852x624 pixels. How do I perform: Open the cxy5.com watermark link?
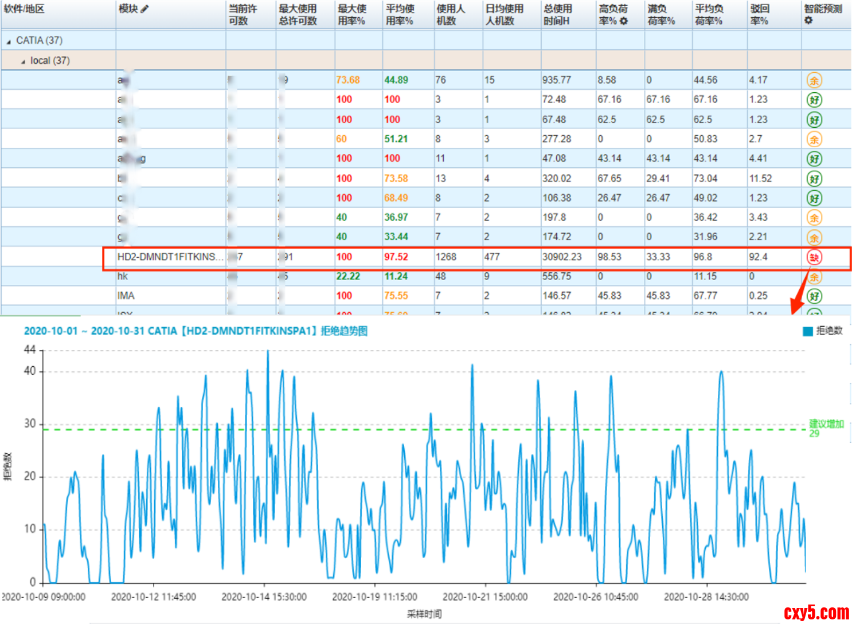816,613
